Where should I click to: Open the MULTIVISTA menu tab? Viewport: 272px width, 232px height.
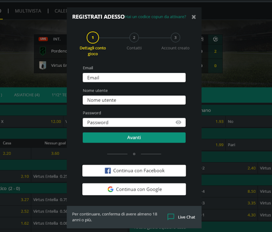[x=28, y=11]
